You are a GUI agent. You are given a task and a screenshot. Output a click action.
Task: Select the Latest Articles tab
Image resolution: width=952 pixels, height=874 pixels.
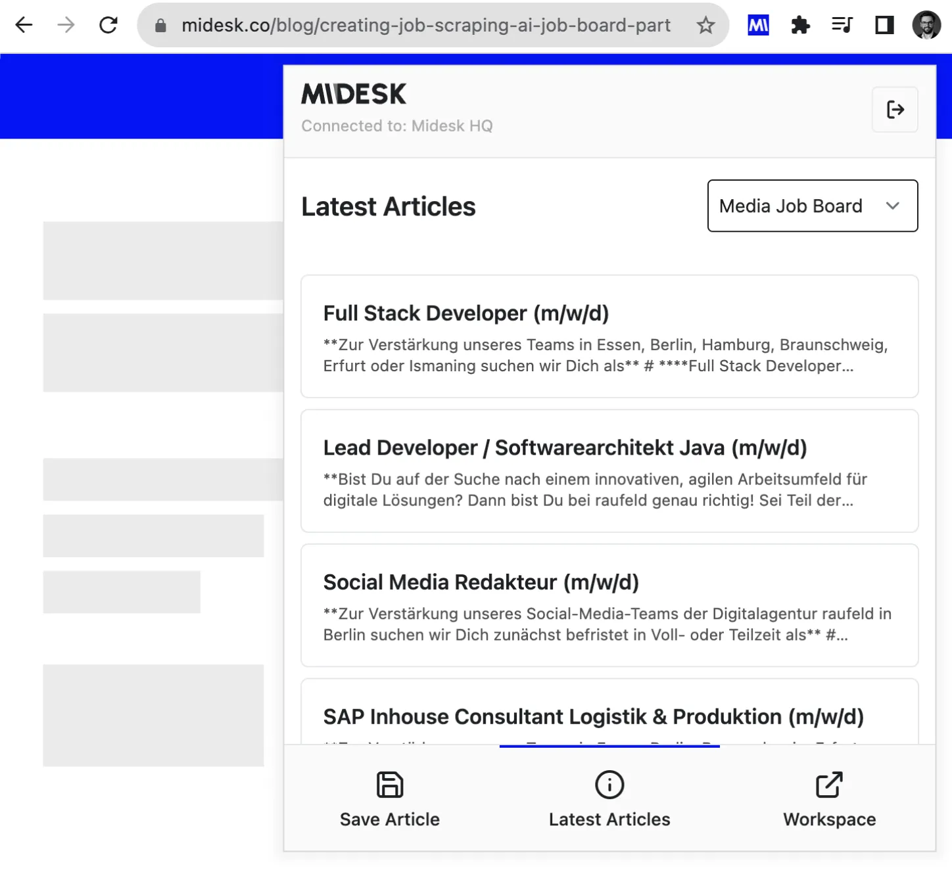click(x=609, y=799)
